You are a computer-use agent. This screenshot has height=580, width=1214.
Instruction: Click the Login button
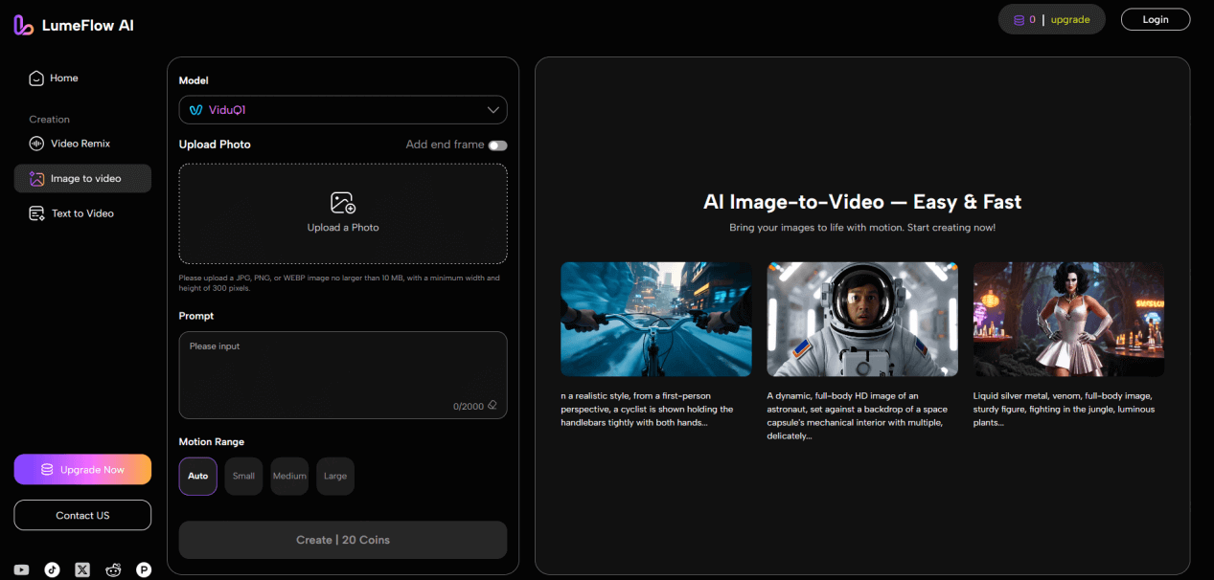click(1156, 19)
